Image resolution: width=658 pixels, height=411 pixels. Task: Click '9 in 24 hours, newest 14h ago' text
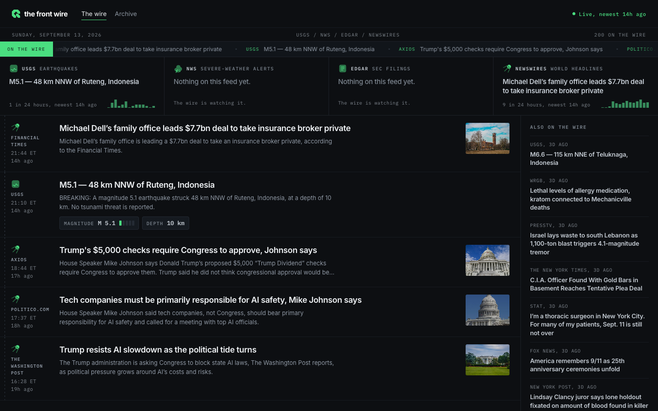(547, 105)
